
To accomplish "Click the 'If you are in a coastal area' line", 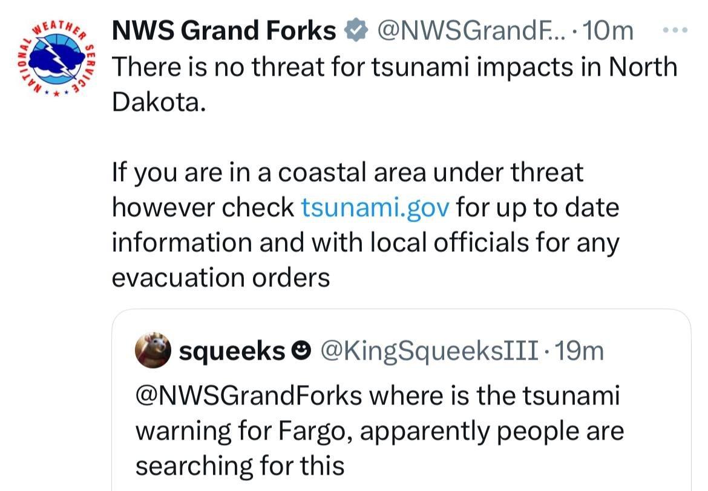I will [347, 173].
